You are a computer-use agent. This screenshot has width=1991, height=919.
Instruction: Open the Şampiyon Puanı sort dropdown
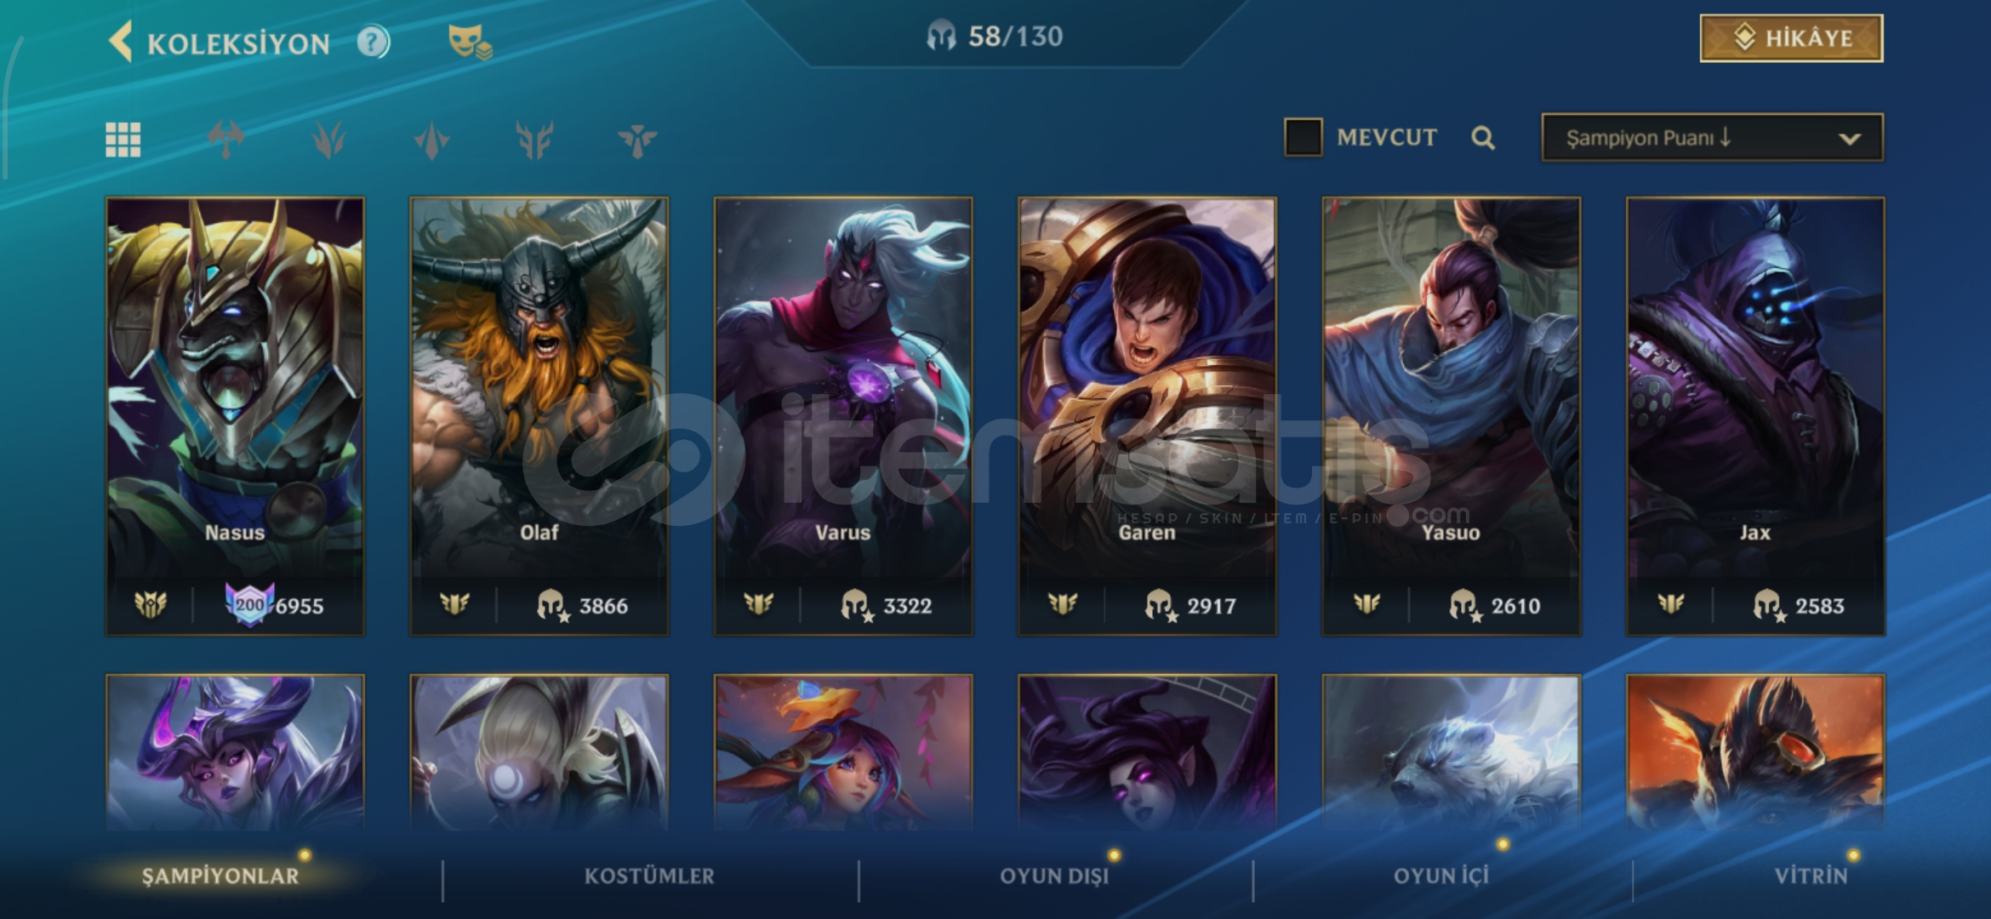[1712, 138]
